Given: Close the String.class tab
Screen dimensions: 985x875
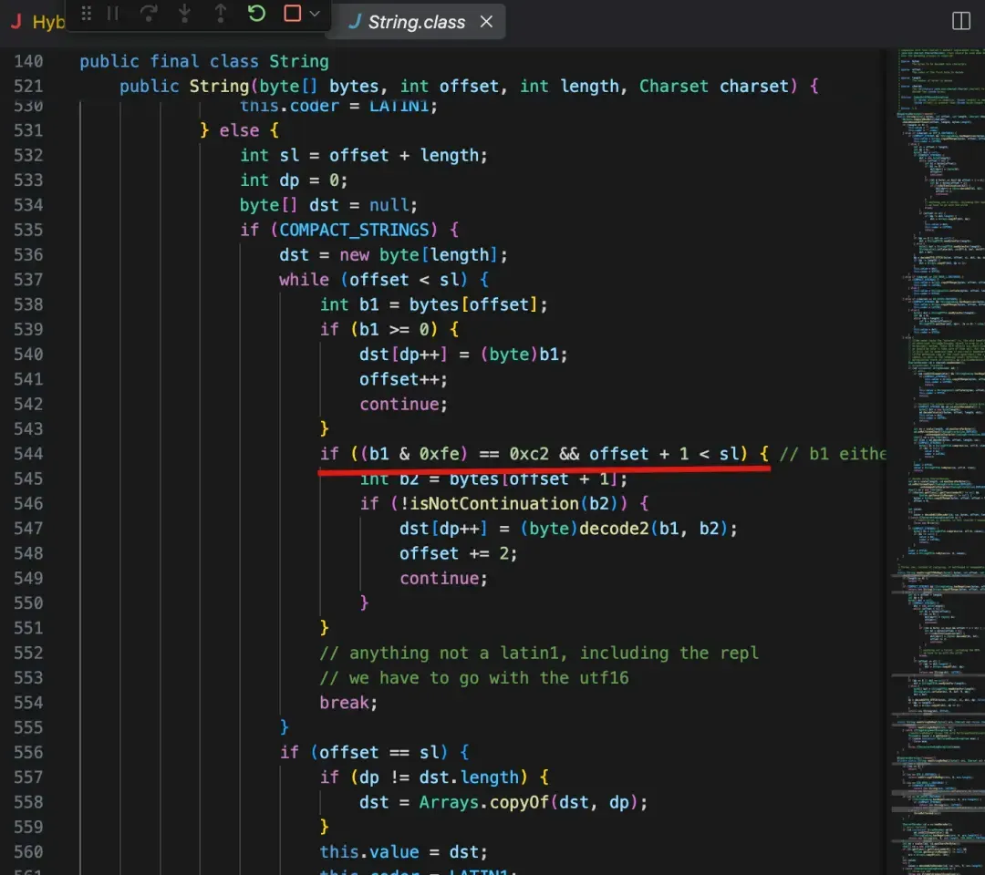Looking at the screenshot, I should tap(486, 22).
